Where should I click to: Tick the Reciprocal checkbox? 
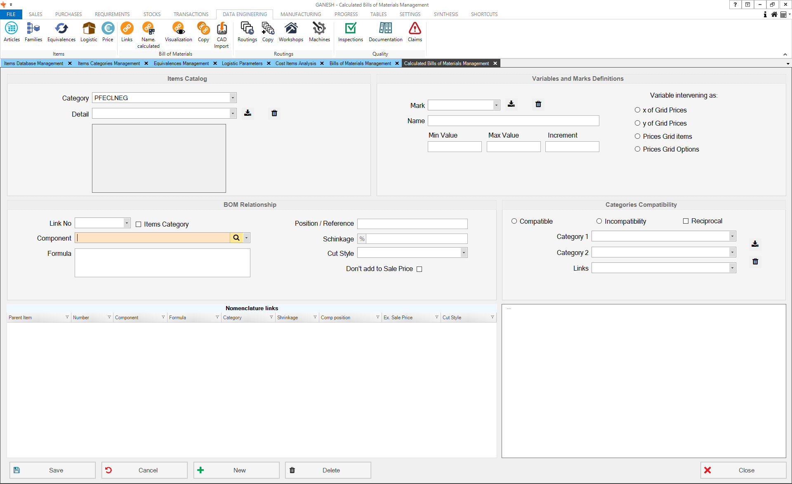point(686,221)
